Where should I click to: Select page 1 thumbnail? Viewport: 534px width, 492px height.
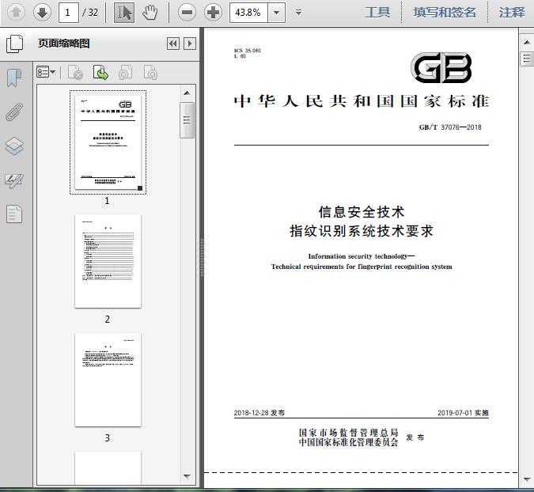(x=108, y=142)
